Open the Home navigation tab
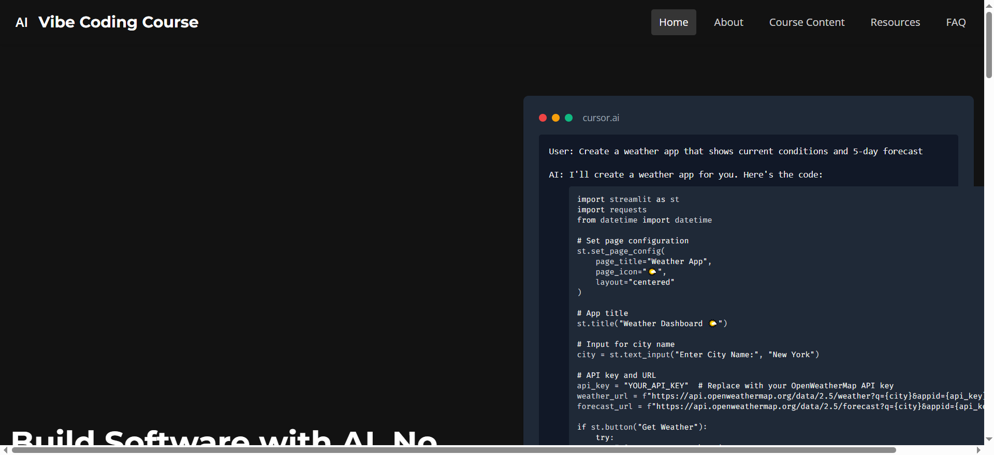 [673, 22]
